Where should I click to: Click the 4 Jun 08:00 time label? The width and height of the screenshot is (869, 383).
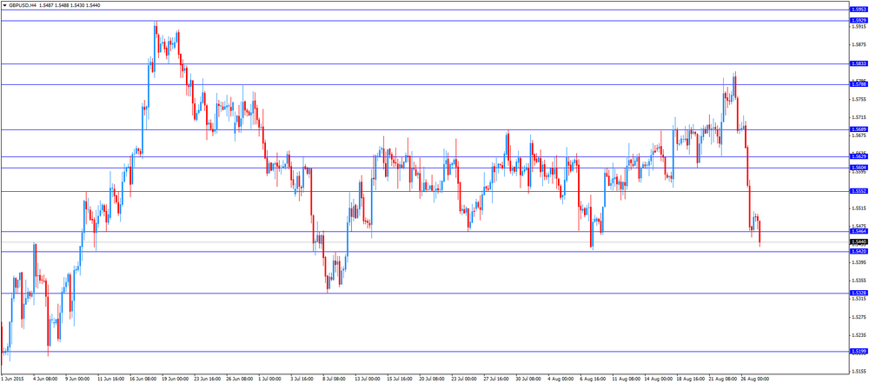click(45, 380)
